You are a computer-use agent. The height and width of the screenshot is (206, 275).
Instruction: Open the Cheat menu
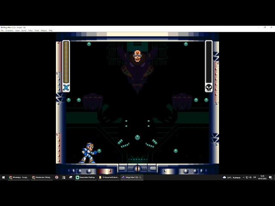click(37, 30)
